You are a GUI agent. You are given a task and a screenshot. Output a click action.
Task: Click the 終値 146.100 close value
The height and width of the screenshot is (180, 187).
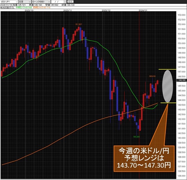[68, 5]
